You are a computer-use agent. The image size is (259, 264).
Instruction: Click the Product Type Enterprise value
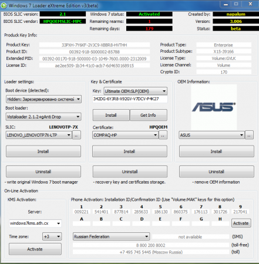coord(224,45)
